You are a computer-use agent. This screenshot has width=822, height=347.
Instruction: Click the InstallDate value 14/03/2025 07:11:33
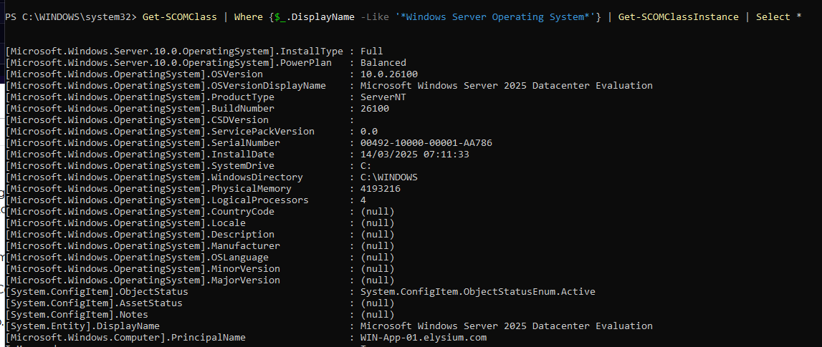click(414, 155)
